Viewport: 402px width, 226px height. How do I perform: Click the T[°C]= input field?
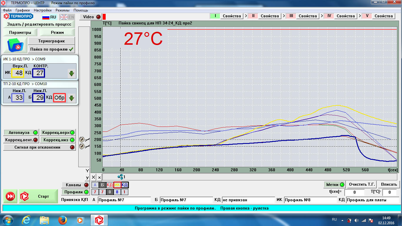[389, 192]
